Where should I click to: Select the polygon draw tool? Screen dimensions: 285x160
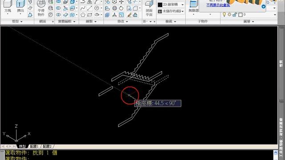tap(83, 15)
